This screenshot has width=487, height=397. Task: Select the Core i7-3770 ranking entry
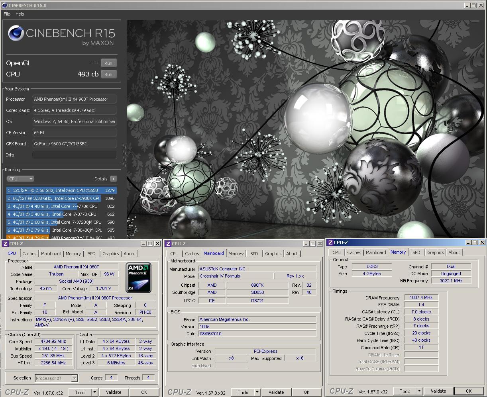61,214
